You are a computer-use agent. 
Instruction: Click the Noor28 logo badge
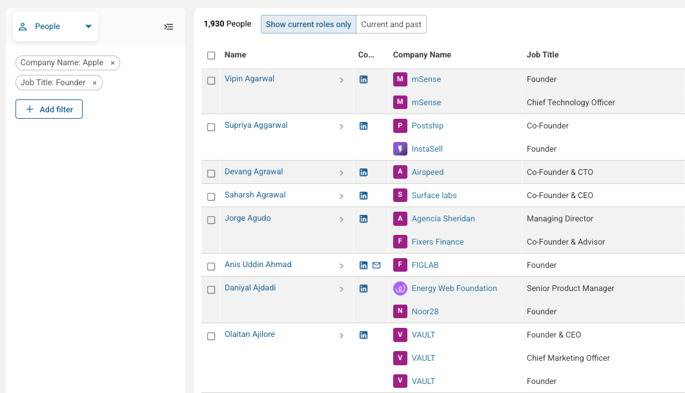click(x=400, y=311)
